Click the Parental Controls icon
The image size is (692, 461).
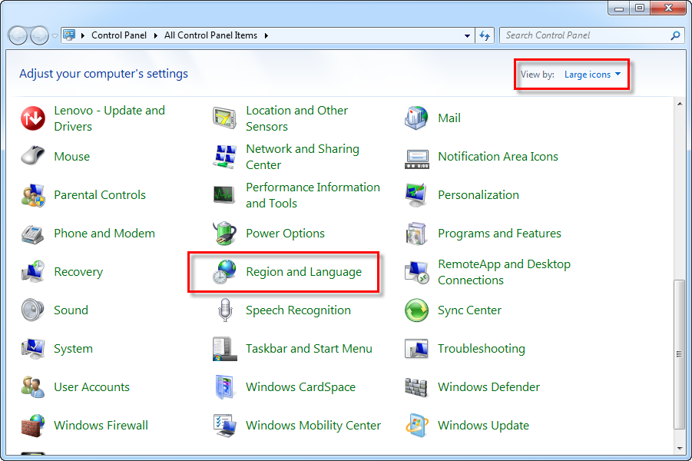pos(33,195)
